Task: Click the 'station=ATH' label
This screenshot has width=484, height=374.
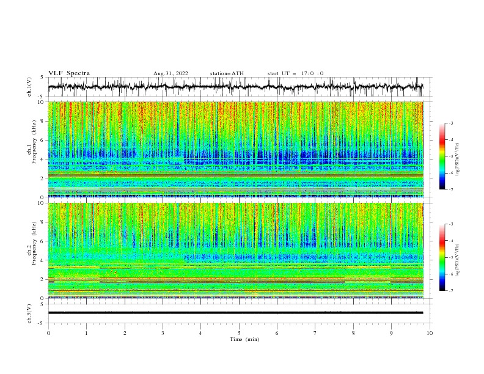Action: coord(227,73)
